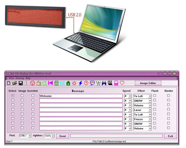Viewport: 186px width, 148px height.
Task: Click the Open folder icon
Action: click(15, 83)
